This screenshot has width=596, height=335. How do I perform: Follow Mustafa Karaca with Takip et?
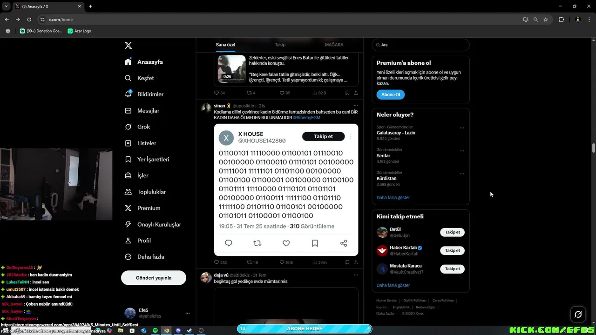(452, 269)
